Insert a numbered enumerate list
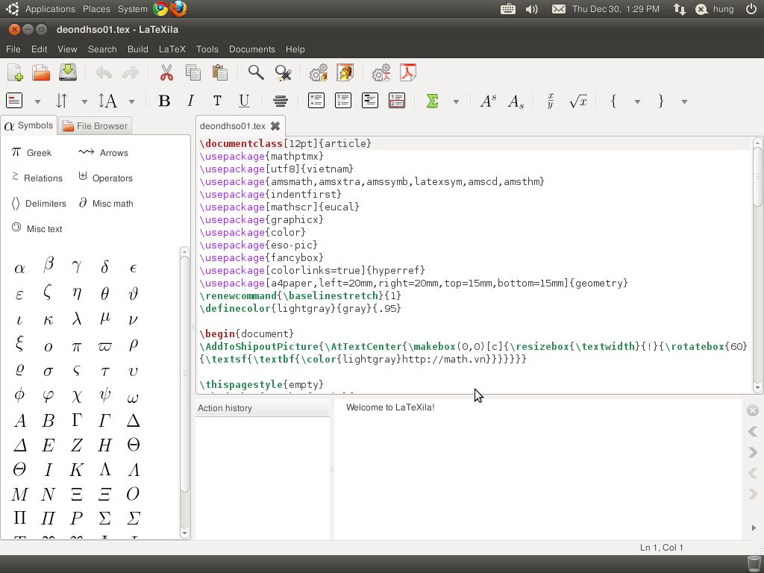This screenshot has width=764, height=573. tap(343, 101)
